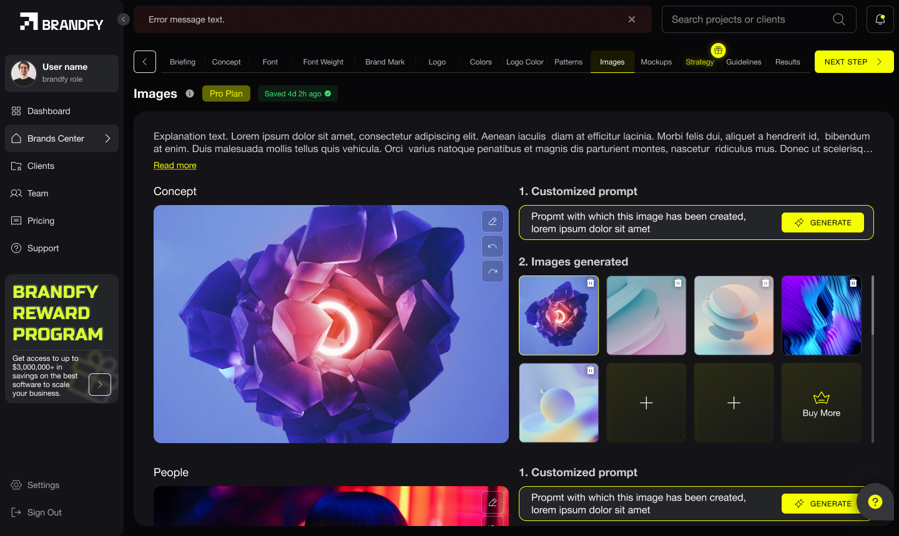Select the blue magenta ripple thumbnail

tap(822, 315)
